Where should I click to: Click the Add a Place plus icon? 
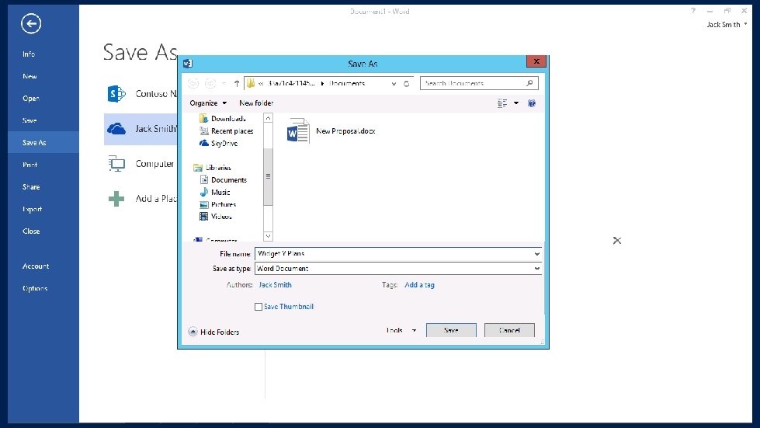(x=116, y=199)
